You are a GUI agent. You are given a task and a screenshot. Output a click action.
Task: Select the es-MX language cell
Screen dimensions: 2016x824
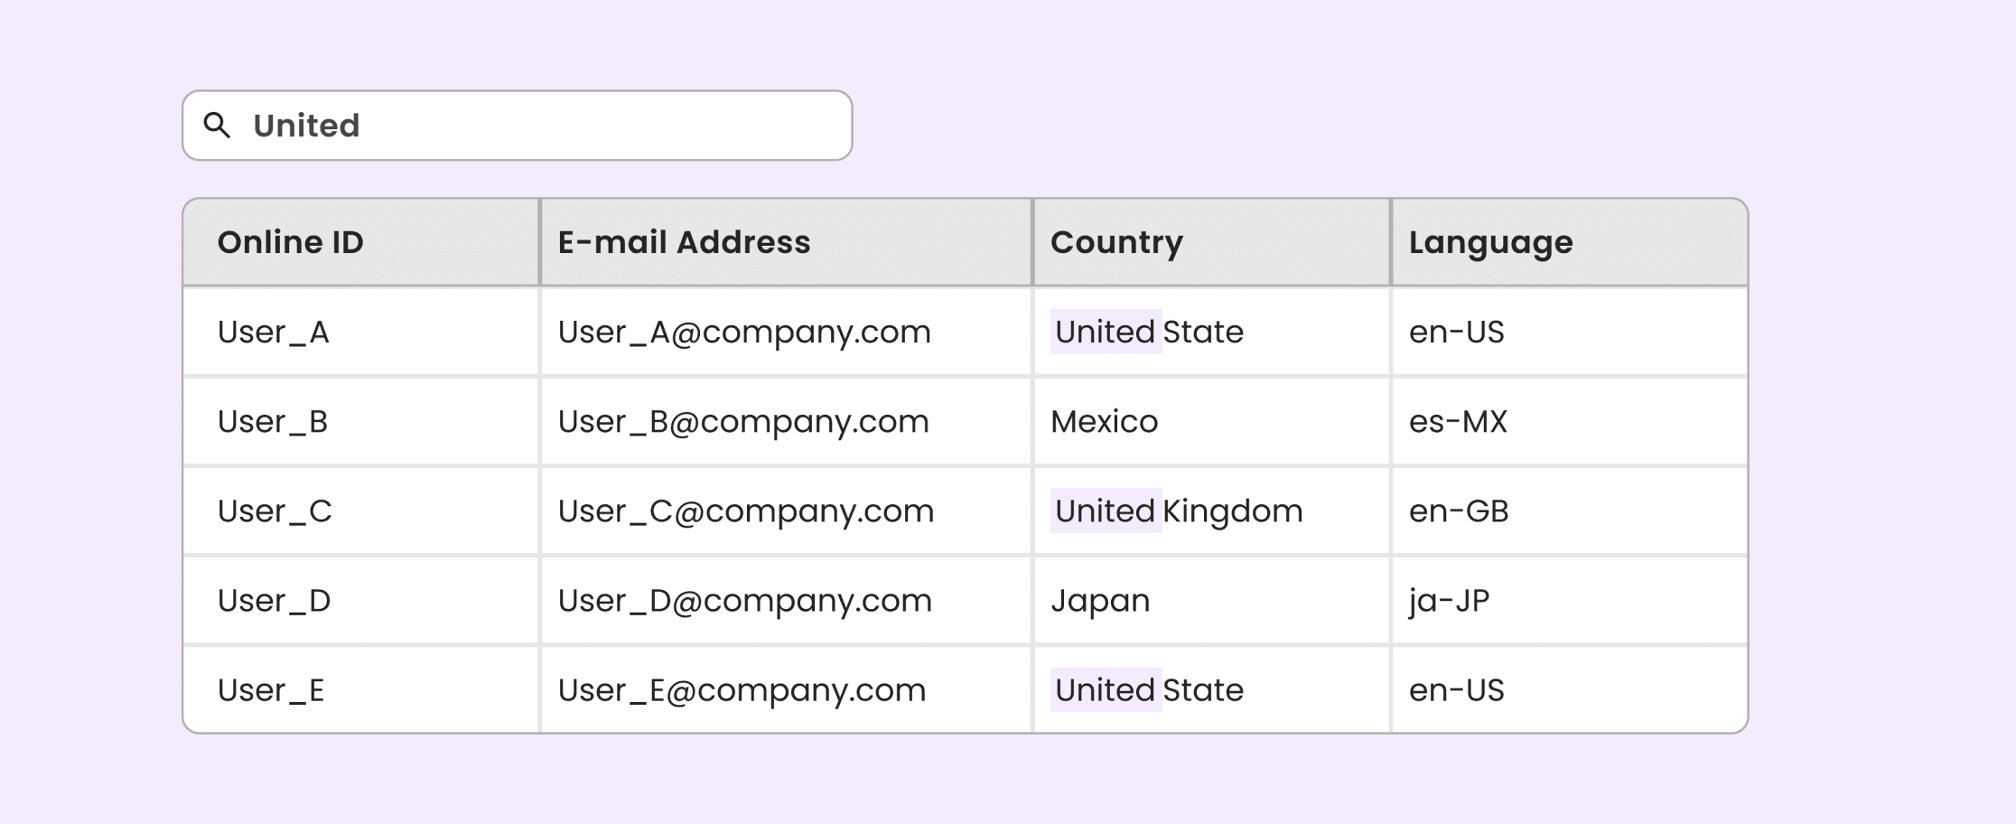click(1570, 421)
